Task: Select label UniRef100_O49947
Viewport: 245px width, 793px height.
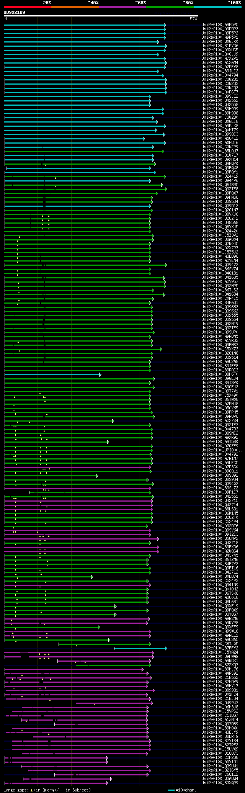Action: pos(220,703)
